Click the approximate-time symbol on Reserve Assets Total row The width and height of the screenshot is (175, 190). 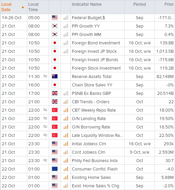[45, 76]
